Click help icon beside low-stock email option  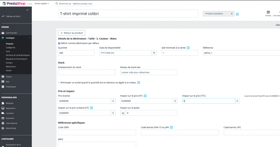point(138,83)
